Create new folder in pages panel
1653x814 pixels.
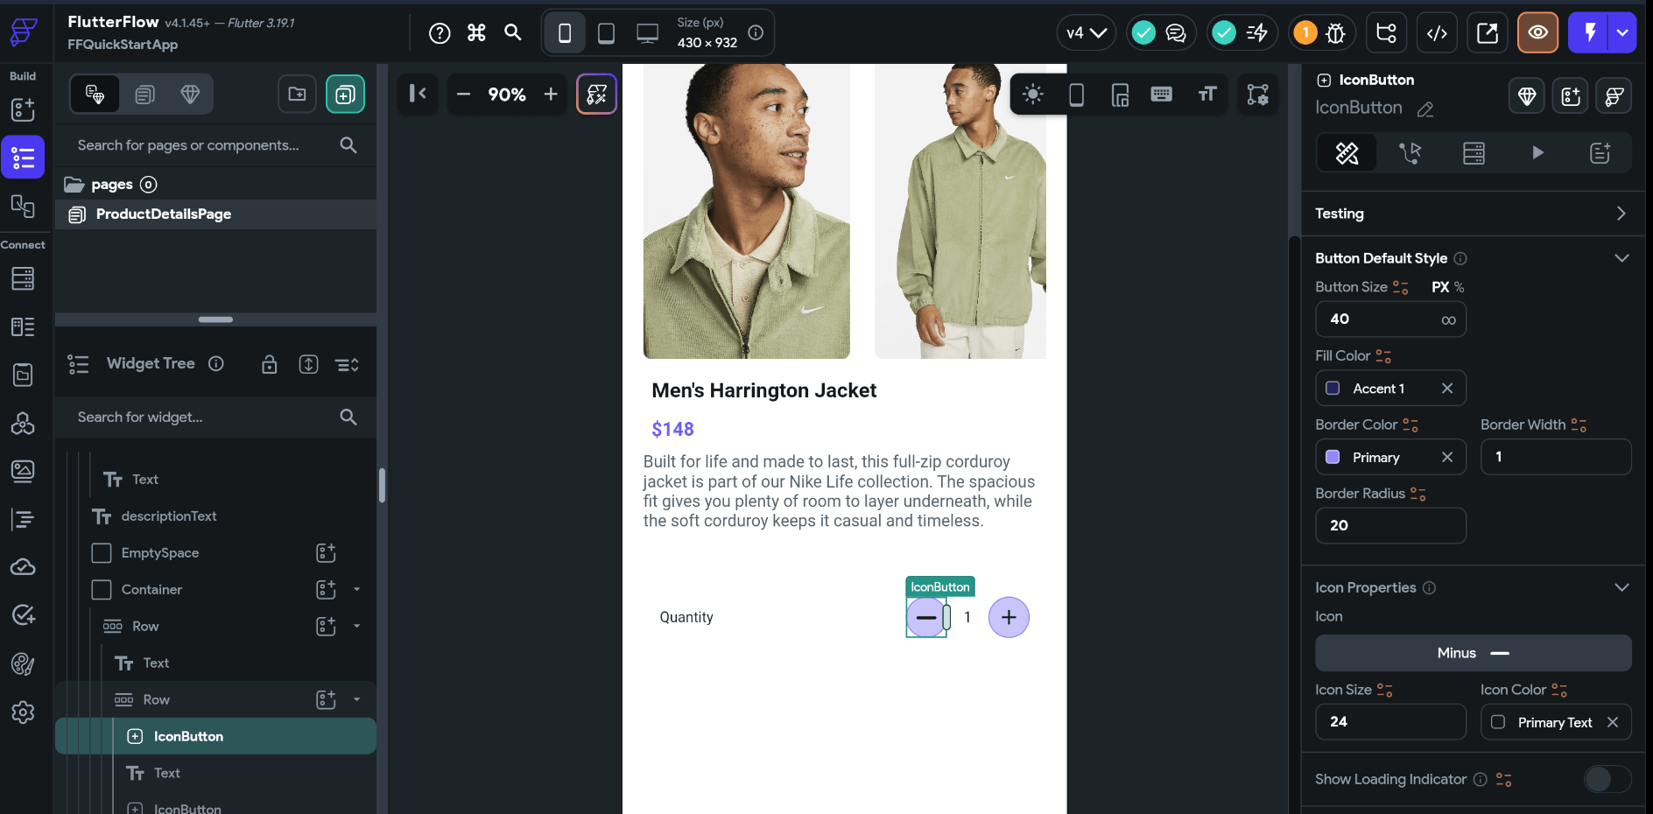point(297,94)
